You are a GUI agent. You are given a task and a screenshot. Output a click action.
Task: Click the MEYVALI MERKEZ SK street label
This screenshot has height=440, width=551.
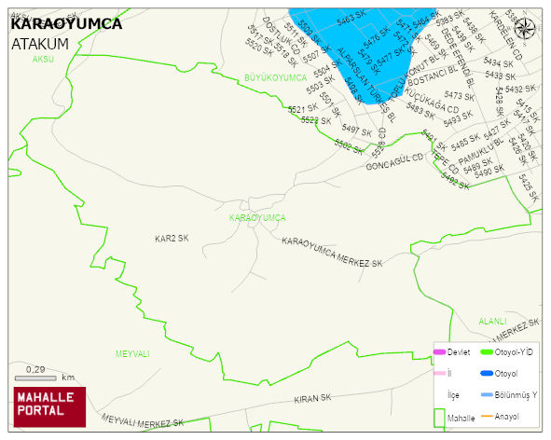coord(143,421)
